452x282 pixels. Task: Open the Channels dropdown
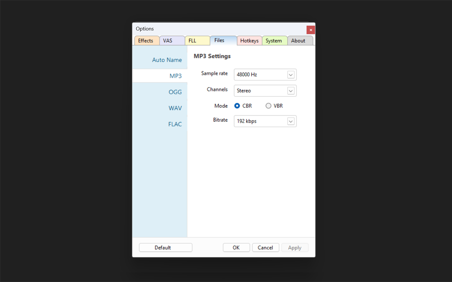click(x=291, y=91)
